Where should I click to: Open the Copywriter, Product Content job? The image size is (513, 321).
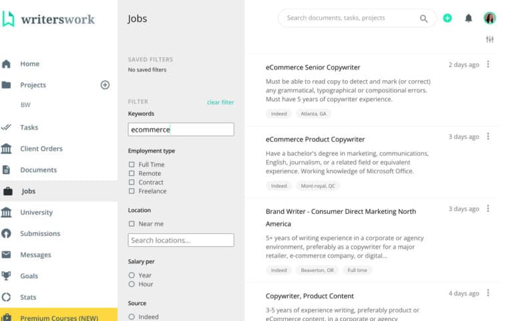[x=310, y=296]
